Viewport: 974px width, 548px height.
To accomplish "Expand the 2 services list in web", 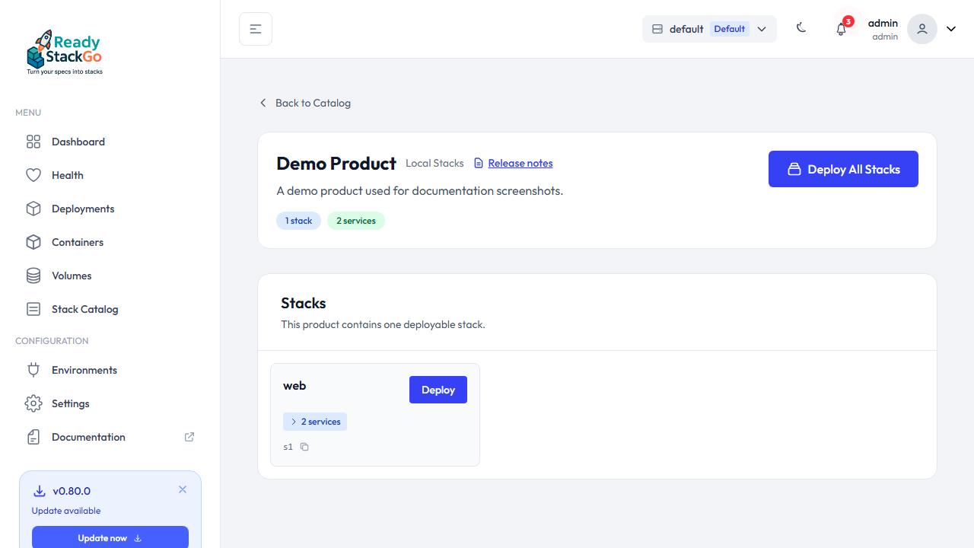I will (315, 422).
